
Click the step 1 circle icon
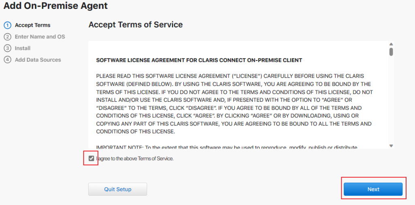[x=7, y=25]
